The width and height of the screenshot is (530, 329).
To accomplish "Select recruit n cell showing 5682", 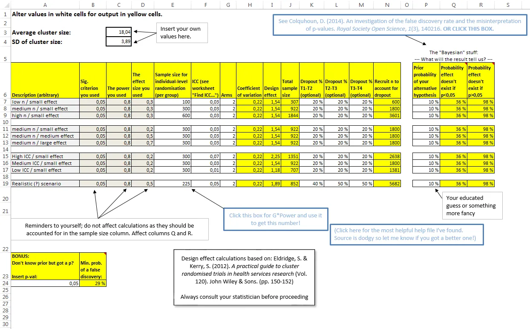I will click(387, 184).
